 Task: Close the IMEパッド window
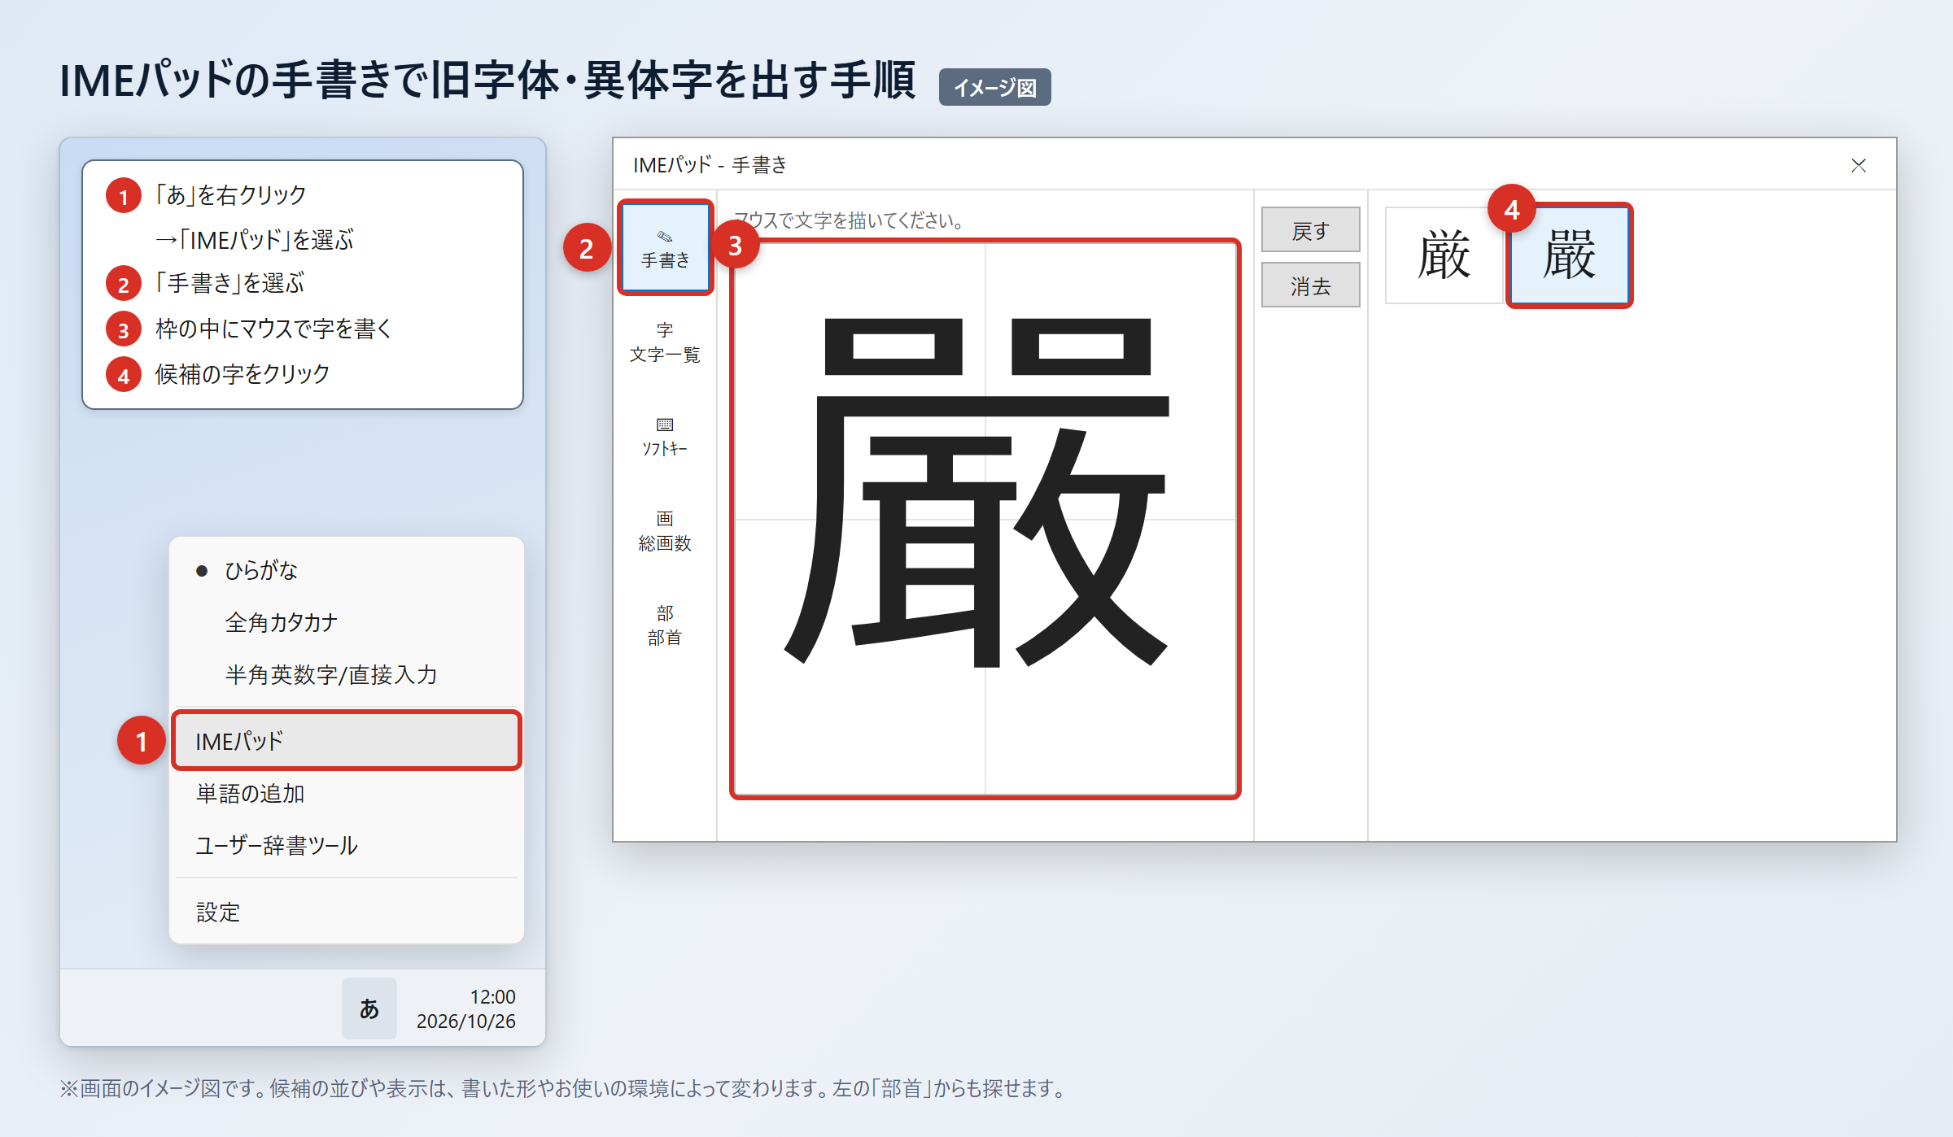point(1859,166)
